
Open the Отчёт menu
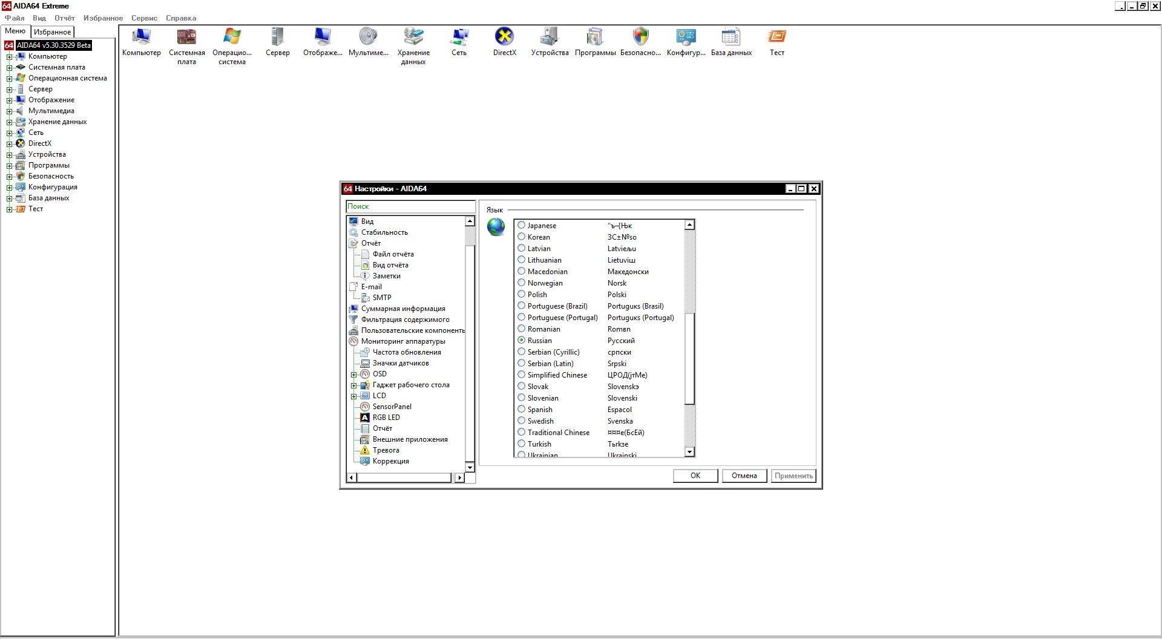[65, 18]
